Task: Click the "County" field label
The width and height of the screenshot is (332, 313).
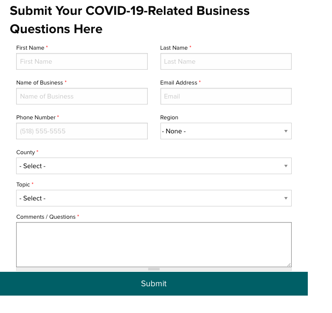Action: (x=25, y=152)
